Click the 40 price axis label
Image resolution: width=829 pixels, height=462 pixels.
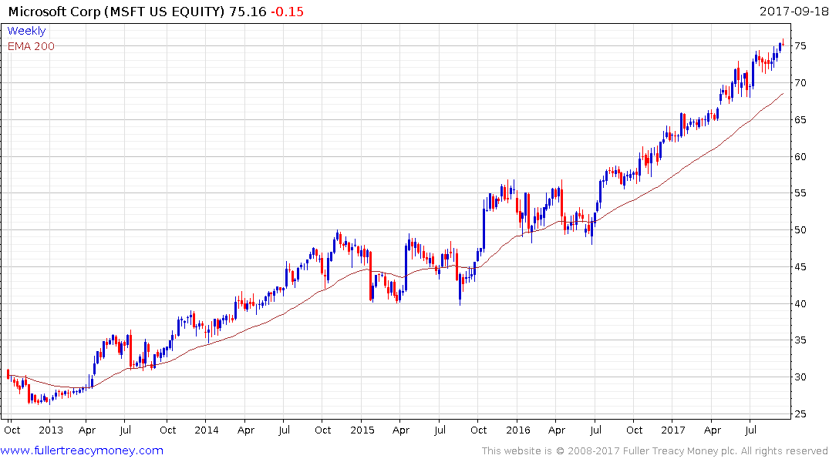(x=800, y=303)
